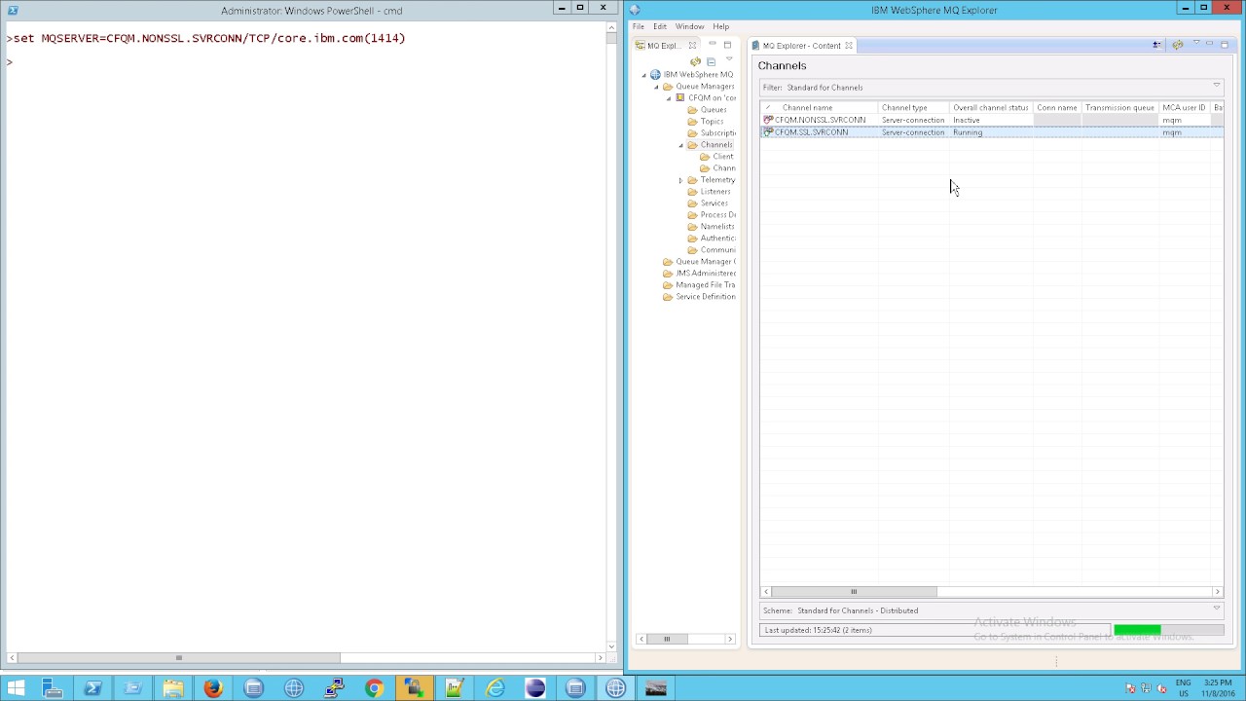The width and height of the screenshot is (1246, 701).
Task: Select the Services folder
Action: click(x=714, y=203)
